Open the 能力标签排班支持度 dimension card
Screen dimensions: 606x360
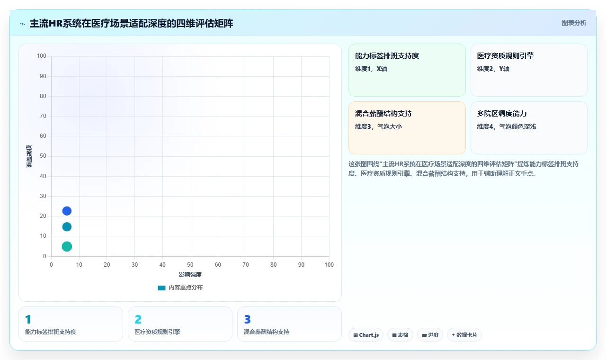[x=407, y=70]
